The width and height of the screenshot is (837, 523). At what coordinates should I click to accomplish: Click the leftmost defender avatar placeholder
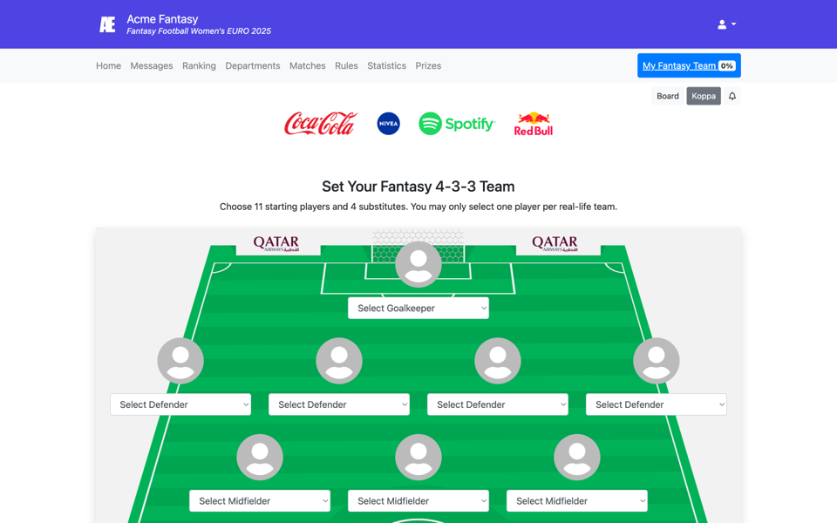pos(180,360)
